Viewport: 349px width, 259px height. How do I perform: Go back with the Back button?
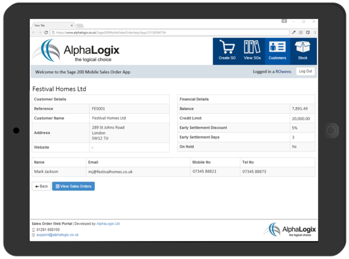click(41, 186)
